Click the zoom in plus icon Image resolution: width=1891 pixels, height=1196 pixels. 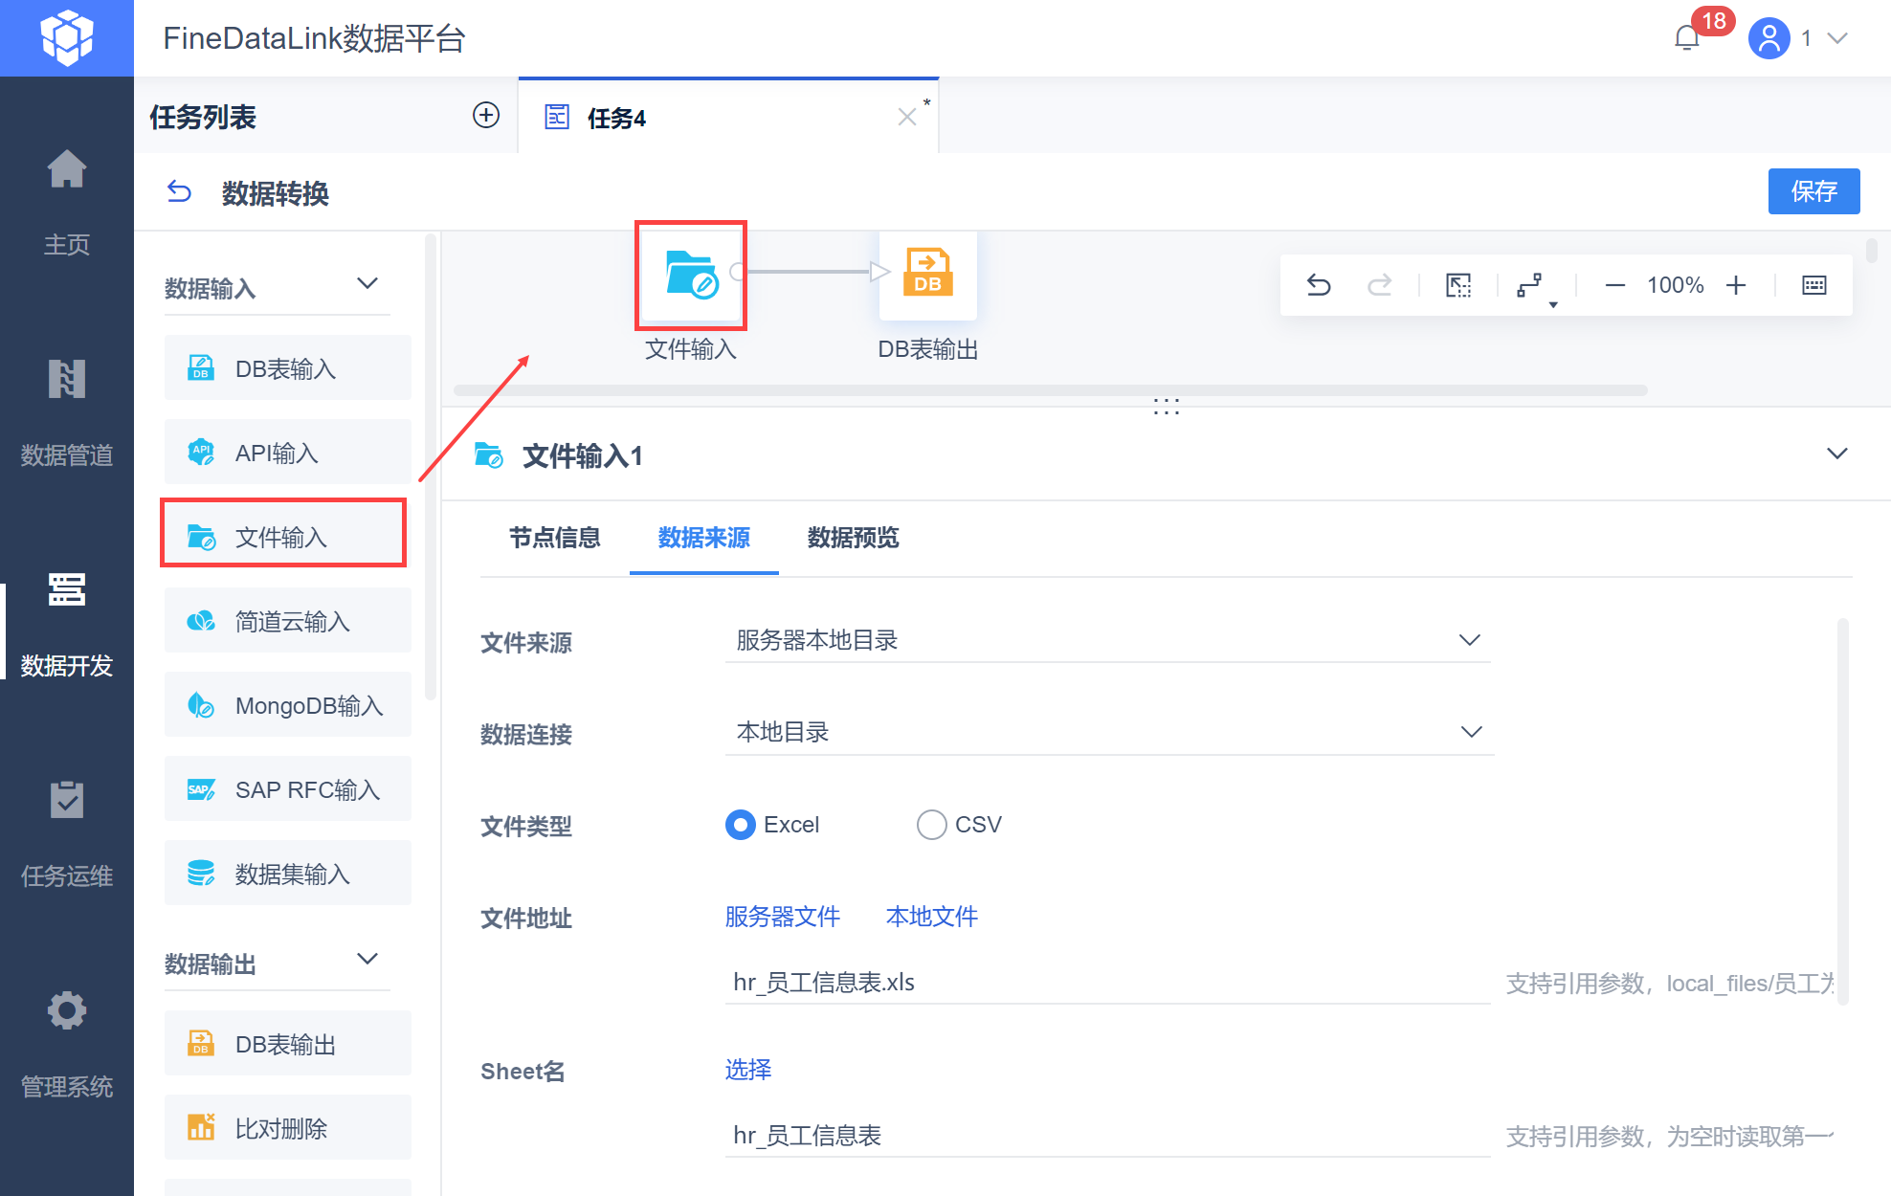pos(1736,285)
